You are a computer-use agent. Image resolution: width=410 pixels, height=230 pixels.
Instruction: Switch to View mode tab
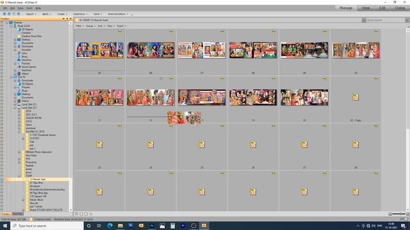pos(366,8)
